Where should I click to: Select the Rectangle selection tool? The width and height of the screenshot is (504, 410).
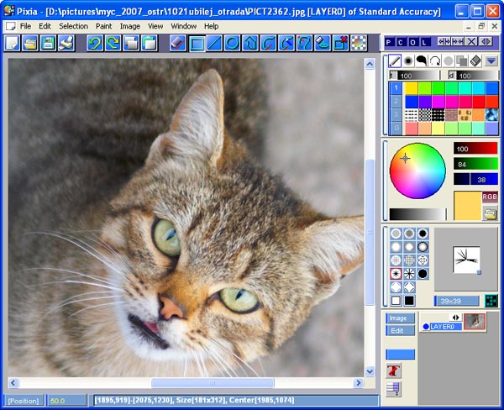click(x=197, y=44)
